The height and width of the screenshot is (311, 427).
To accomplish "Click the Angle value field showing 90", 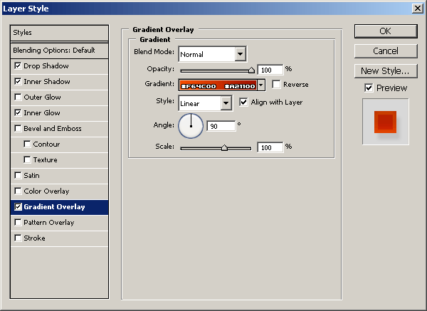I will 221,126.
